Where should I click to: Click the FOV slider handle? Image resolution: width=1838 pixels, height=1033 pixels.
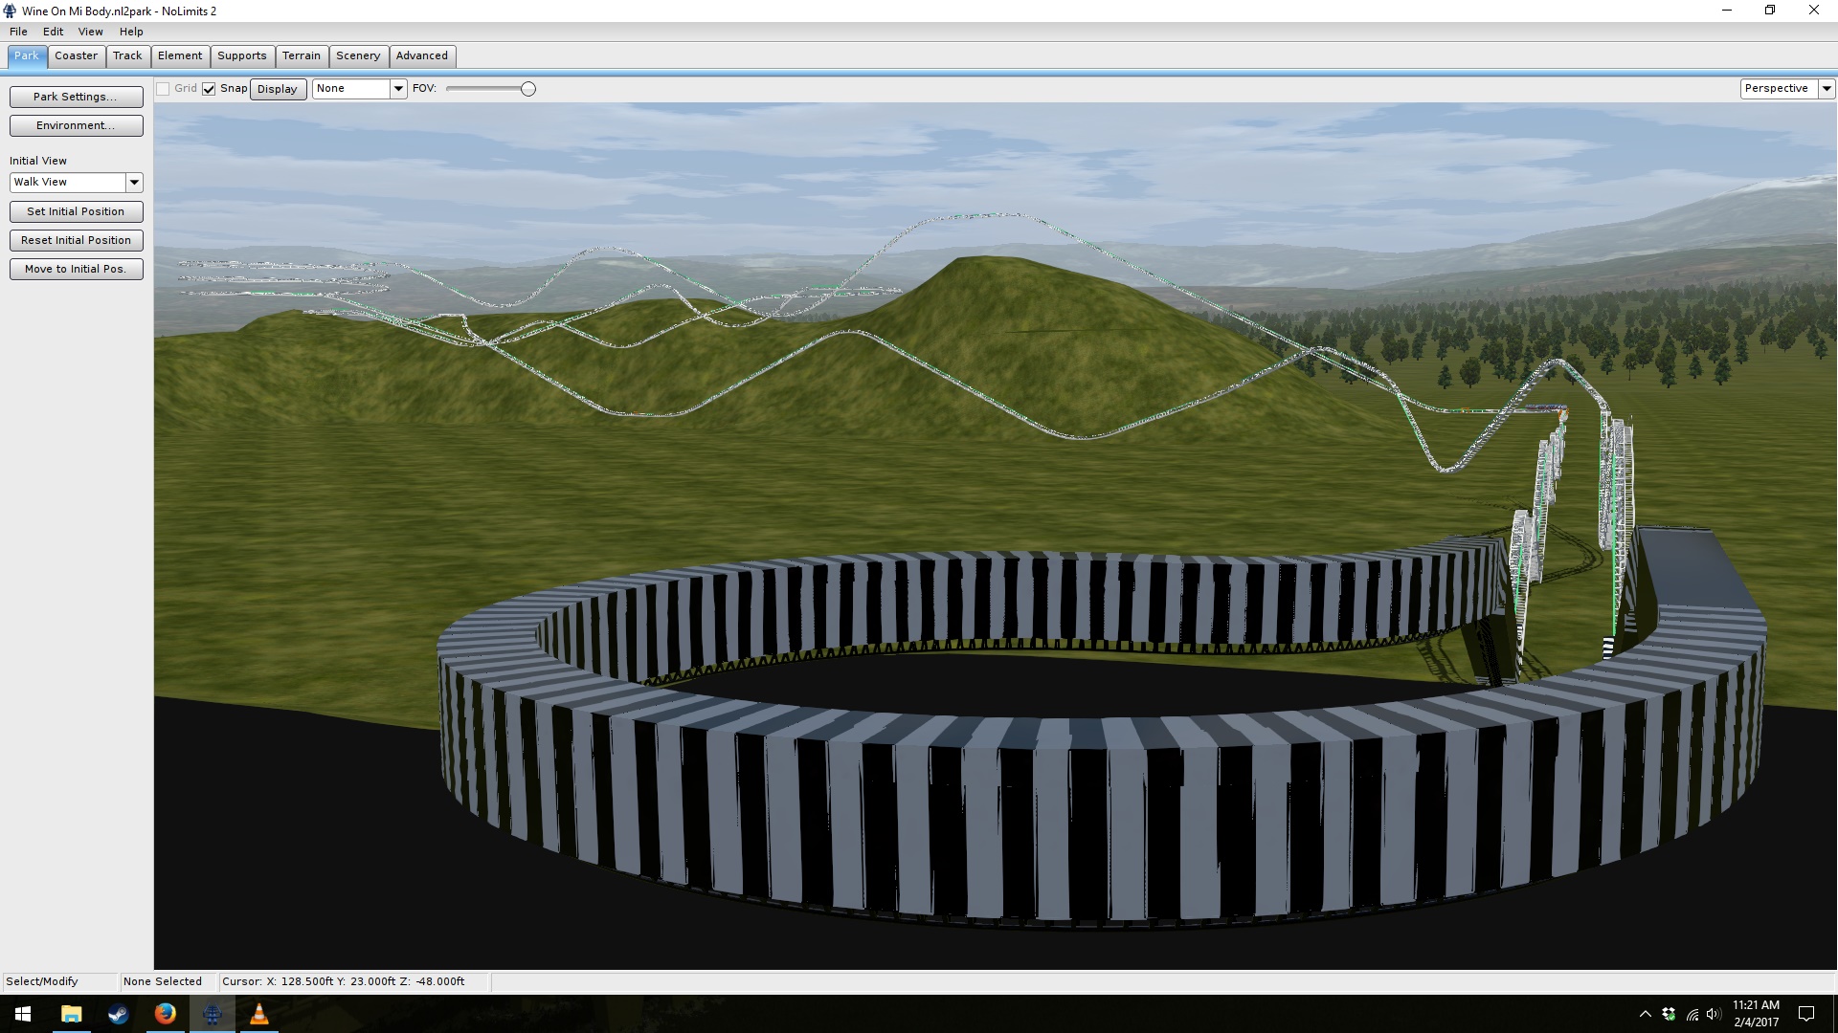527,89
